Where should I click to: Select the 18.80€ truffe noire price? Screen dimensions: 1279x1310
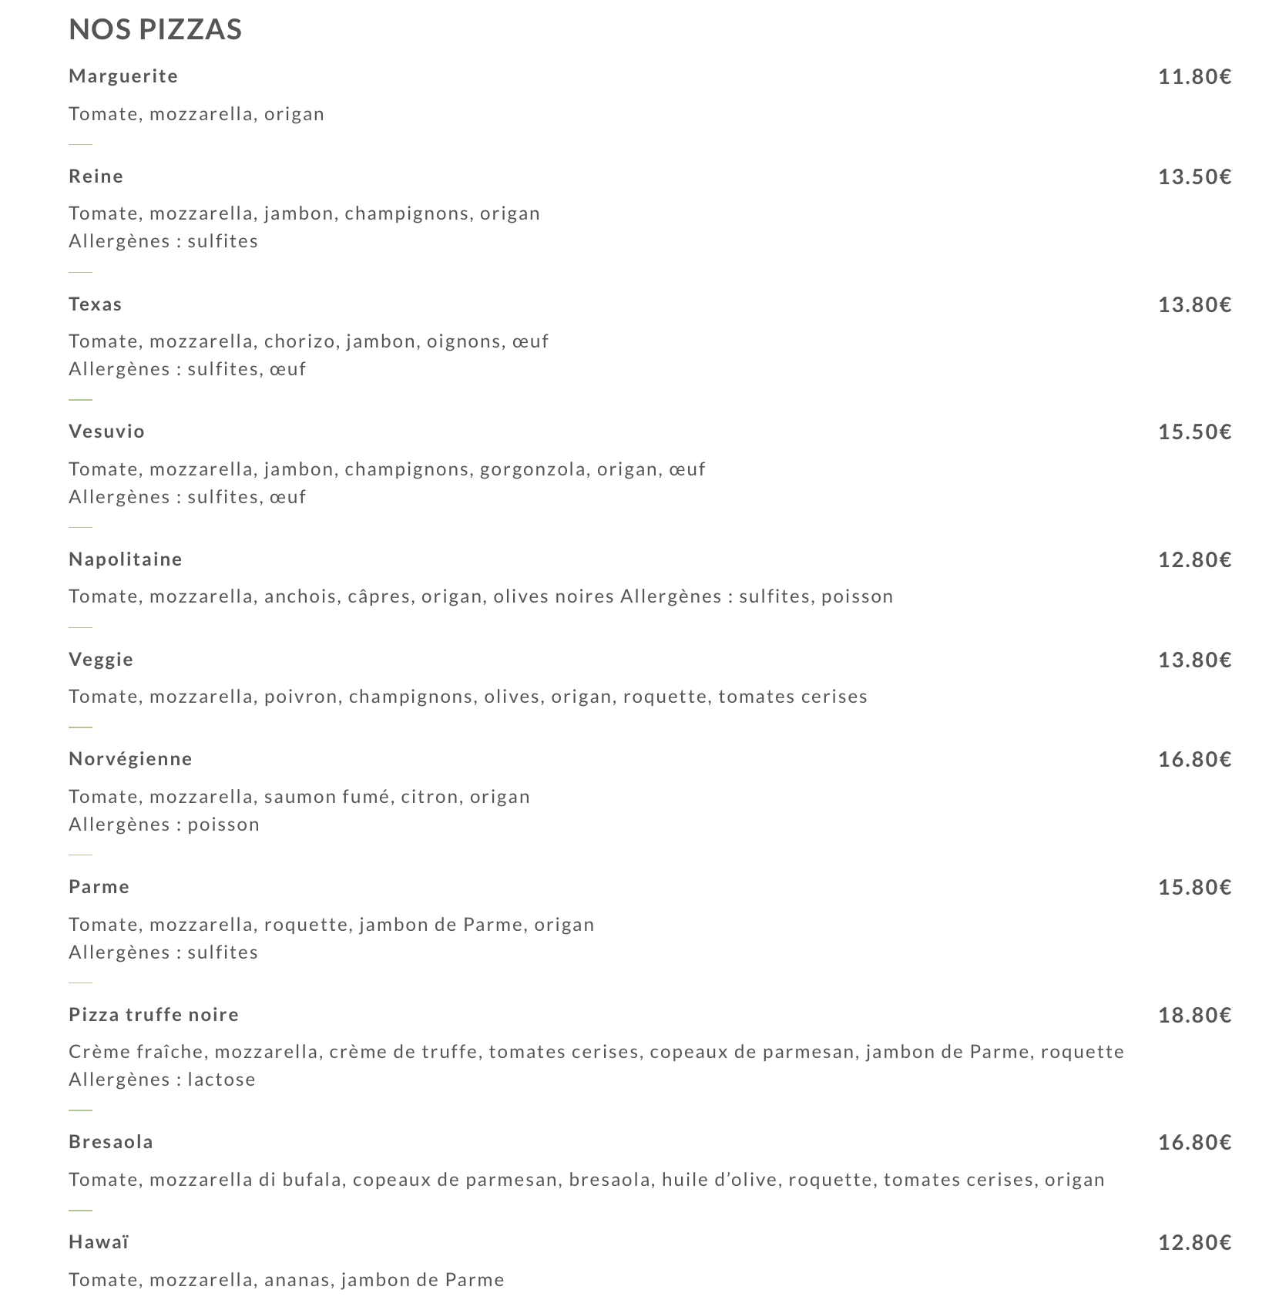tap(1194, 1015)
